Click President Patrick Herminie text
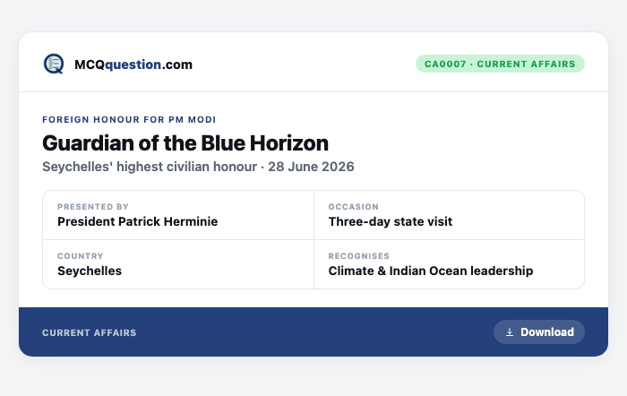The height and width of the screenshot is (396, 627). [x=138, y=221]
